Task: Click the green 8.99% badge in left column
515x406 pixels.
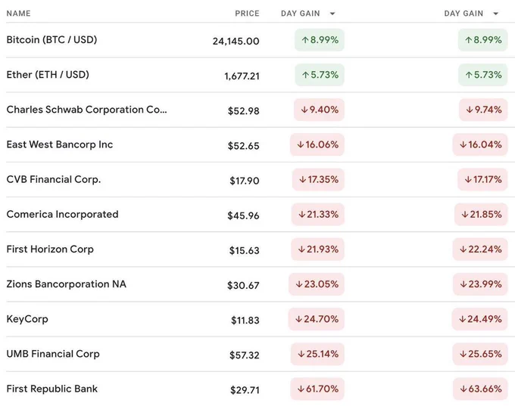Action: click(x=320, y=40)
